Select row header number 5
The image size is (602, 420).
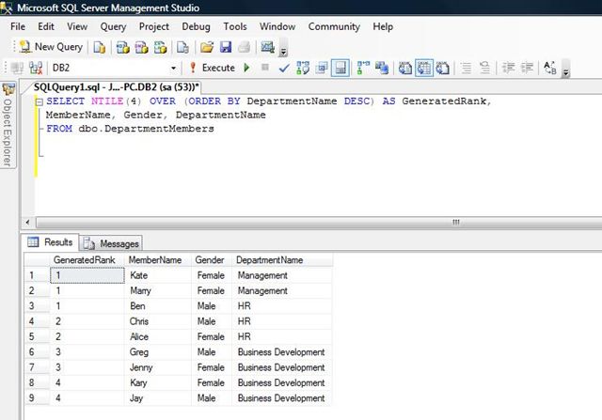tap(37, 336)
